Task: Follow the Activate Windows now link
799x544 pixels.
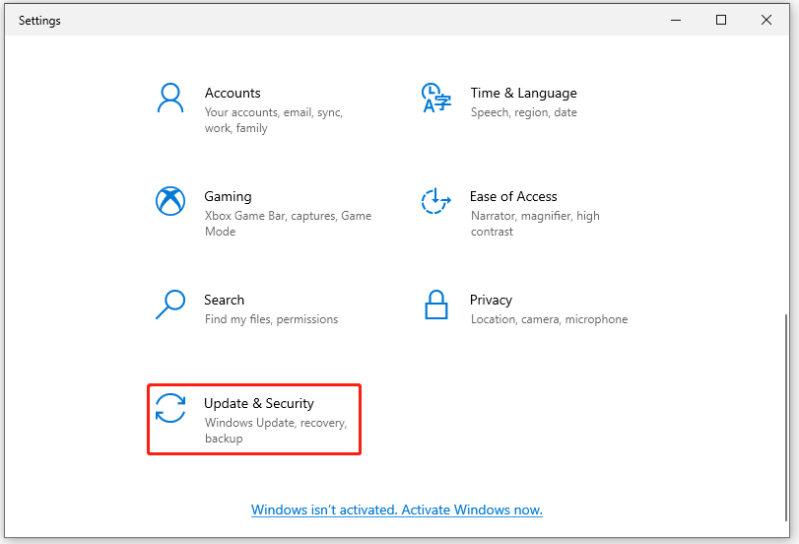Action: tap(397, 510)
